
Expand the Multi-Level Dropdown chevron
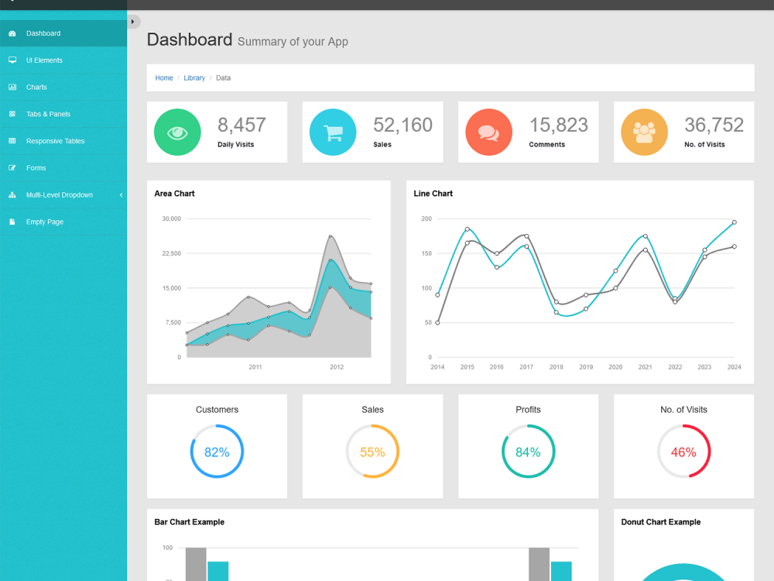point(120,195)
